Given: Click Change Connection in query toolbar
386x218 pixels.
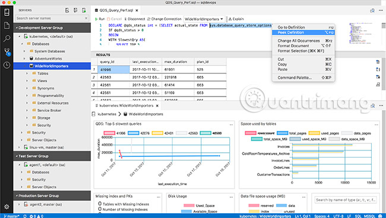Looking at the screenshot, I should click(164, 19).
